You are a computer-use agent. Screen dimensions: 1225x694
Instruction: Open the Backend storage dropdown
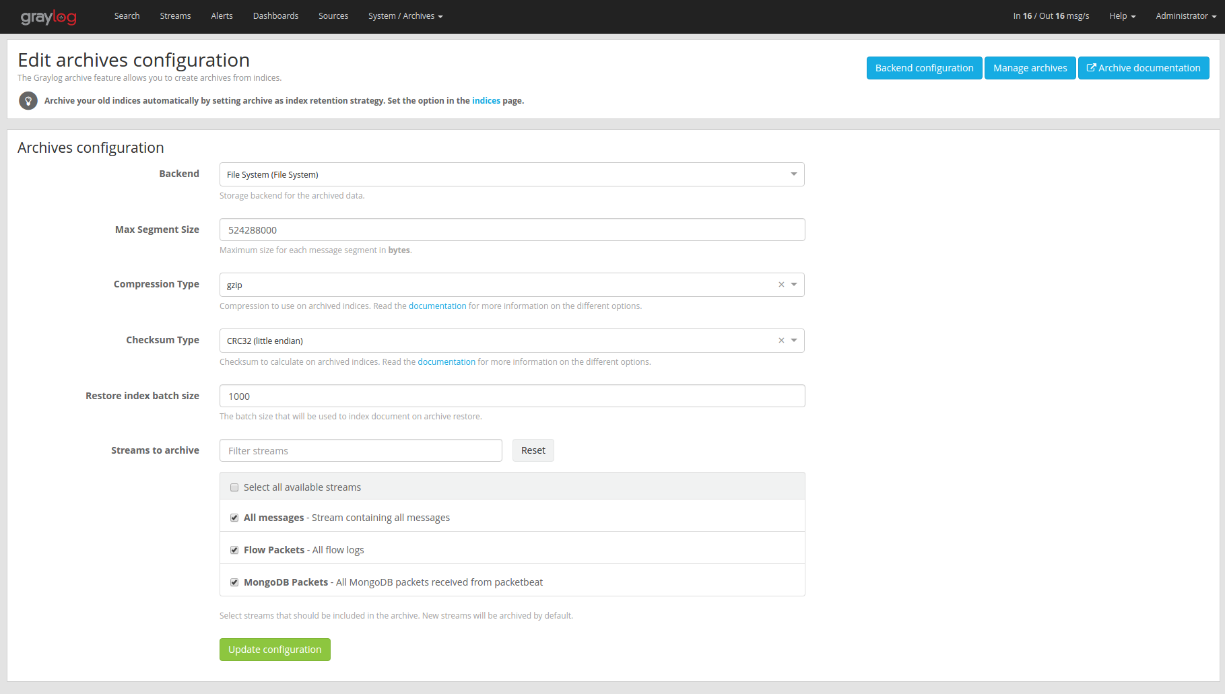click(x=793, y=174)
